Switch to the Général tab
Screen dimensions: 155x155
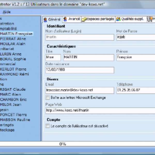click(x=52, y=19)
